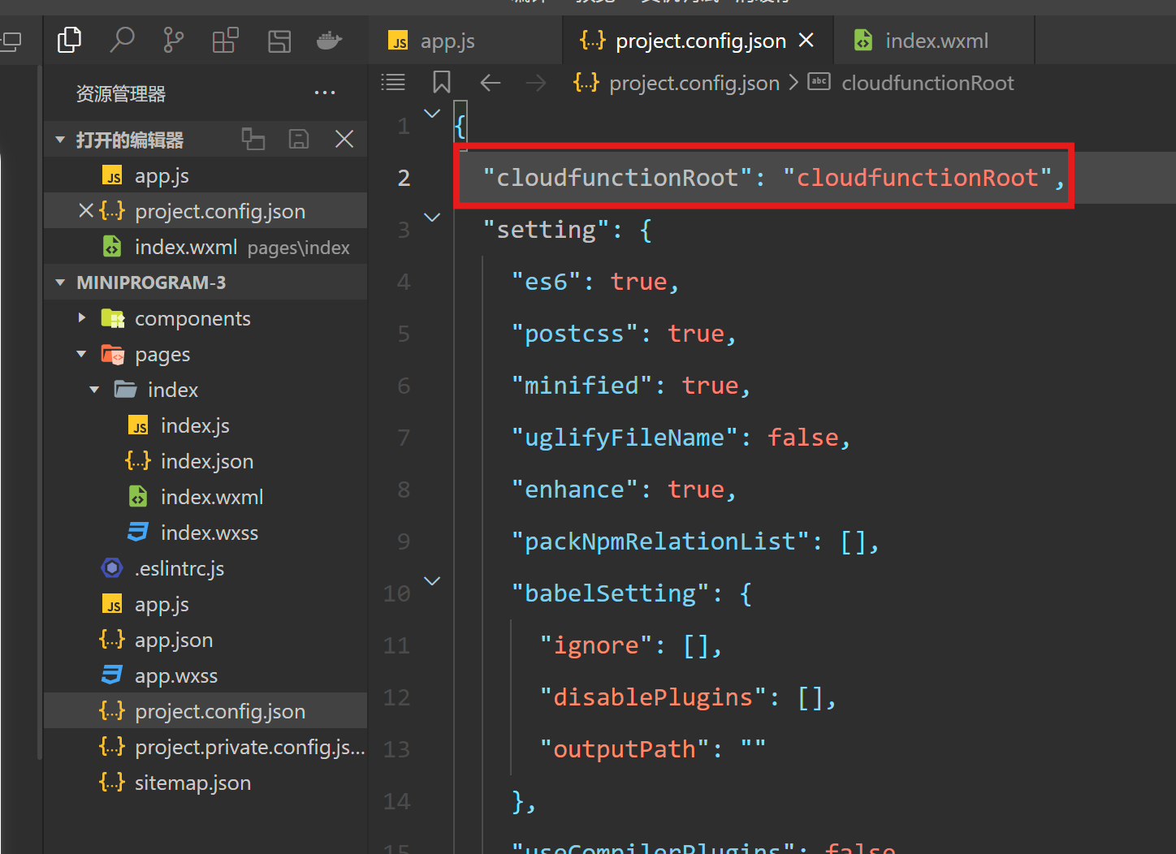The height and width of the screenshot is (854, 1176).
Task: Click the bookmark icon above the editor
Action: [441, 81]
